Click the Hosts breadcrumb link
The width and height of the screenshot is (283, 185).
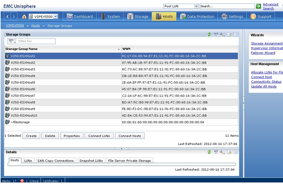[35, 25]
